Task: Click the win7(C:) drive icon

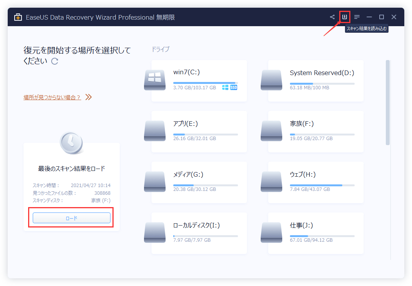Action: [x=155, y=80]
